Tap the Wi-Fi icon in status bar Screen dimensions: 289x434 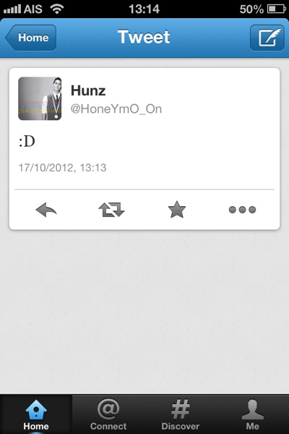click(57, 9)
